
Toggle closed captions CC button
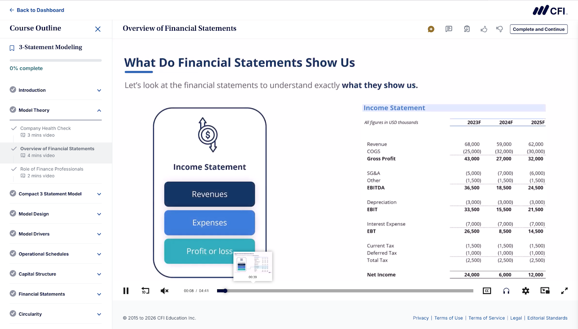(487, 291)
